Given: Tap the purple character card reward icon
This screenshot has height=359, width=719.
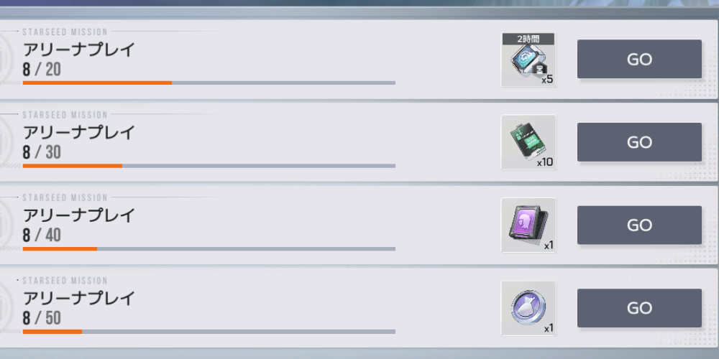Looking at the screenshot, I should pyautogui.click(x=528, y=225).
